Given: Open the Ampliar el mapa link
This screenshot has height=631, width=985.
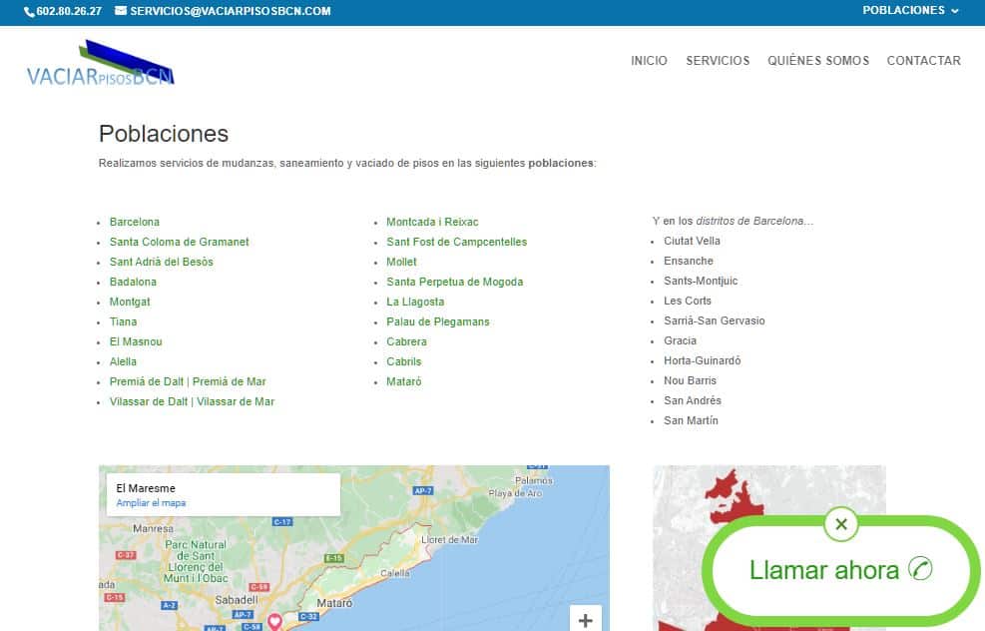Looking at the screenshot, I should pyautogui.click(x=151, y=503).
